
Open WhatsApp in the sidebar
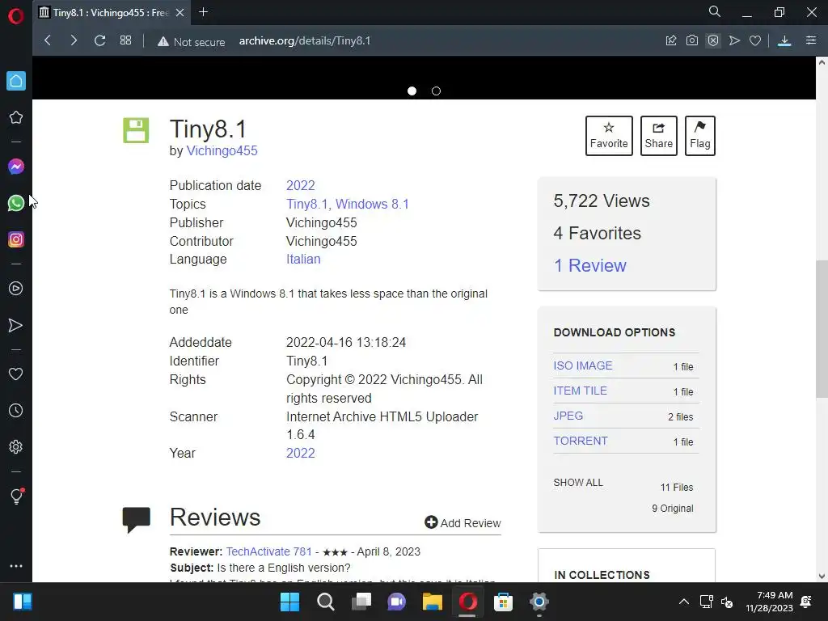16,203
